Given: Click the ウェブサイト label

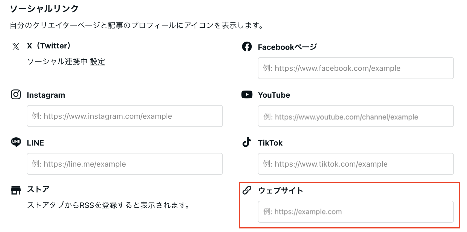Looking at the screenshot, I should tap(281, 190).
